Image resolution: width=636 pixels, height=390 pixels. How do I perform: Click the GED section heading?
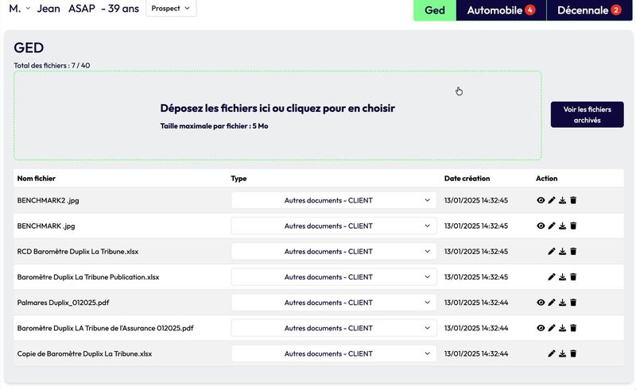(29, 48)
